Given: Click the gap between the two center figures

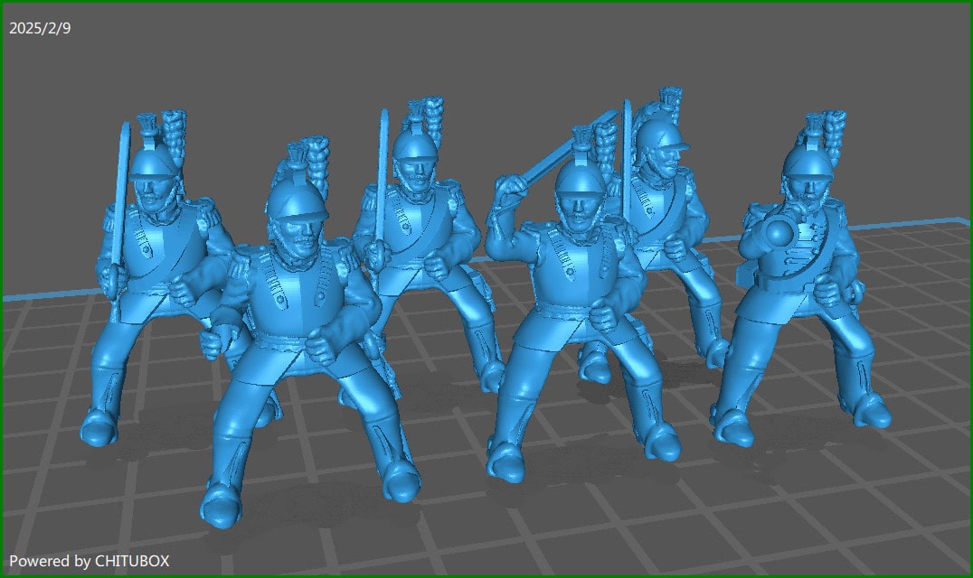Looking at the screenshot, I should tap(470, 361).
